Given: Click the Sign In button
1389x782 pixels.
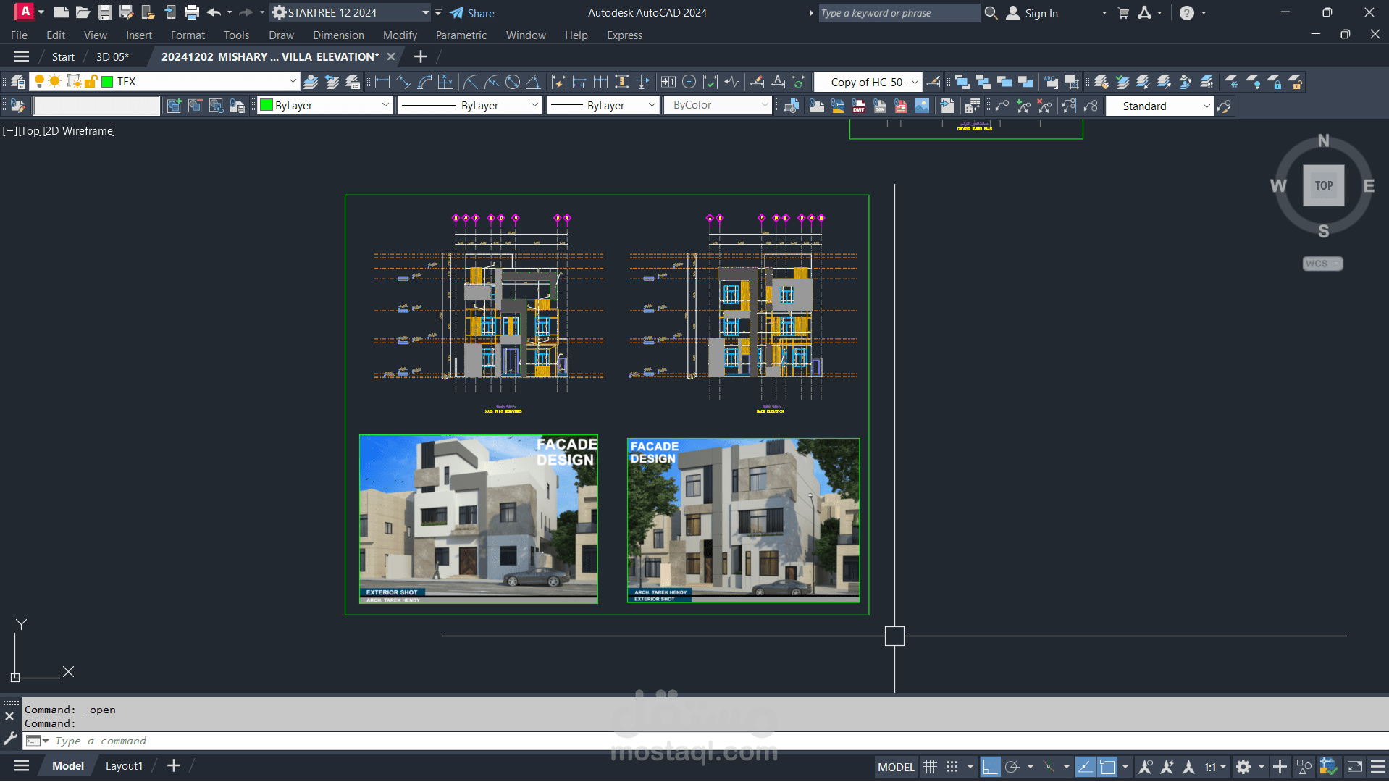Looking at the screenshot, I should 1033,13.
